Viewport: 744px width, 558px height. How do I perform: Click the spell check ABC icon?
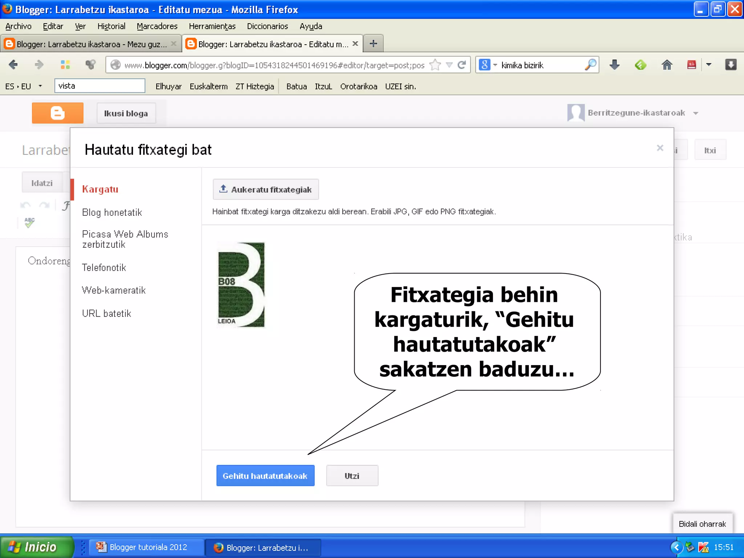tap(29, 222)
